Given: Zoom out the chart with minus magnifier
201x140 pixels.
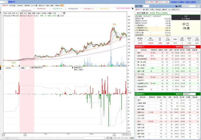Looking at the screenshot, I should 108,138.
